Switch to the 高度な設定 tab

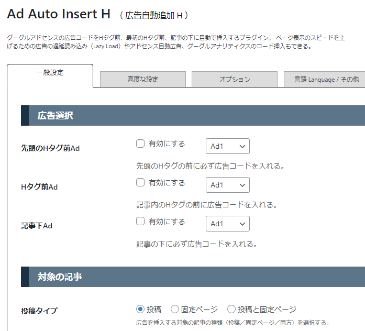point(143,79)
